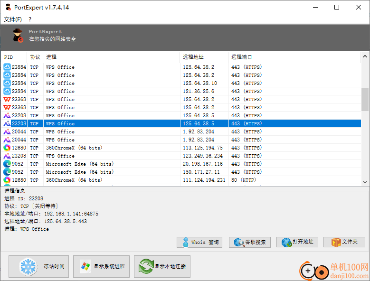370x281 pixels.
Task: Open the ? help menu
Action: pos(30,19)
